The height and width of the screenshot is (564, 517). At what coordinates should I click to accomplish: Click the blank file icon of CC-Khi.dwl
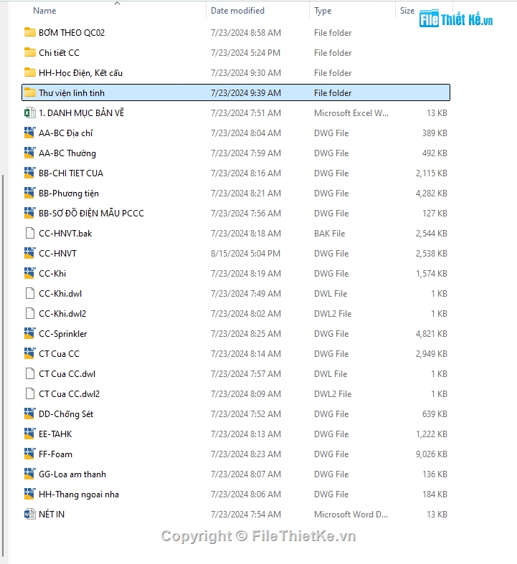pyautogui.click(x=30, y=294)
